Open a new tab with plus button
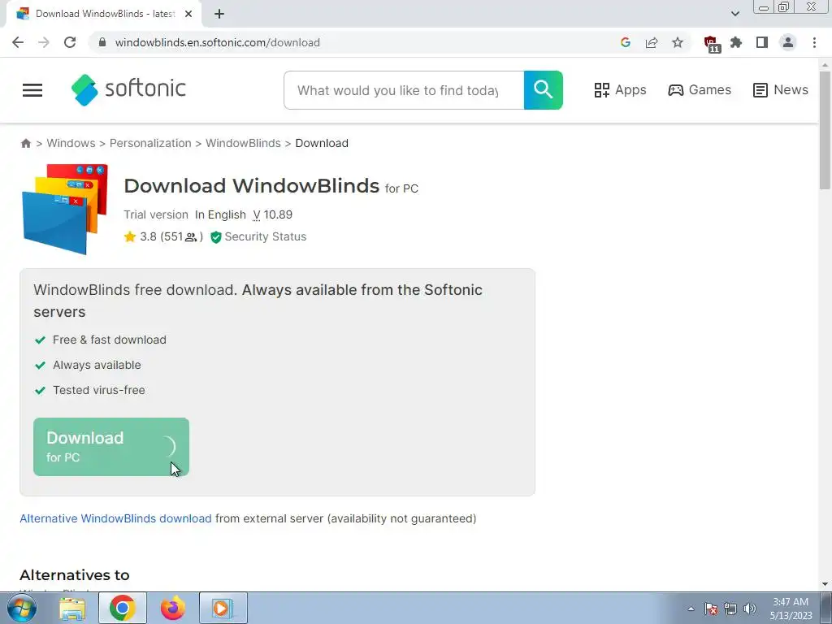Screen dimensions: 832x624 [x=219, y=14]
